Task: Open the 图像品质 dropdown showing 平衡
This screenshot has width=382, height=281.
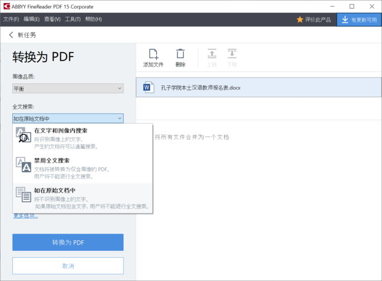Action: click(68, 88)
